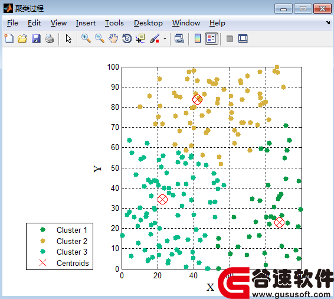Close the figure window

(322, 9)
